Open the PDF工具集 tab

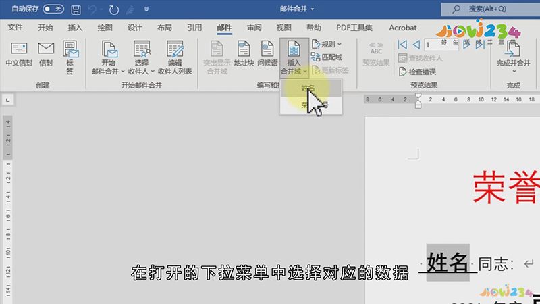[354, 28]
